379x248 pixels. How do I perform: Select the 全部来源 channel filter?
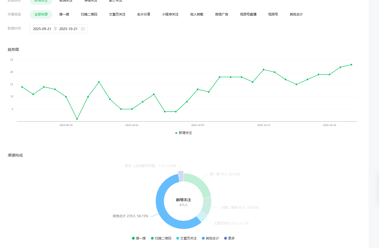(41, 15)
